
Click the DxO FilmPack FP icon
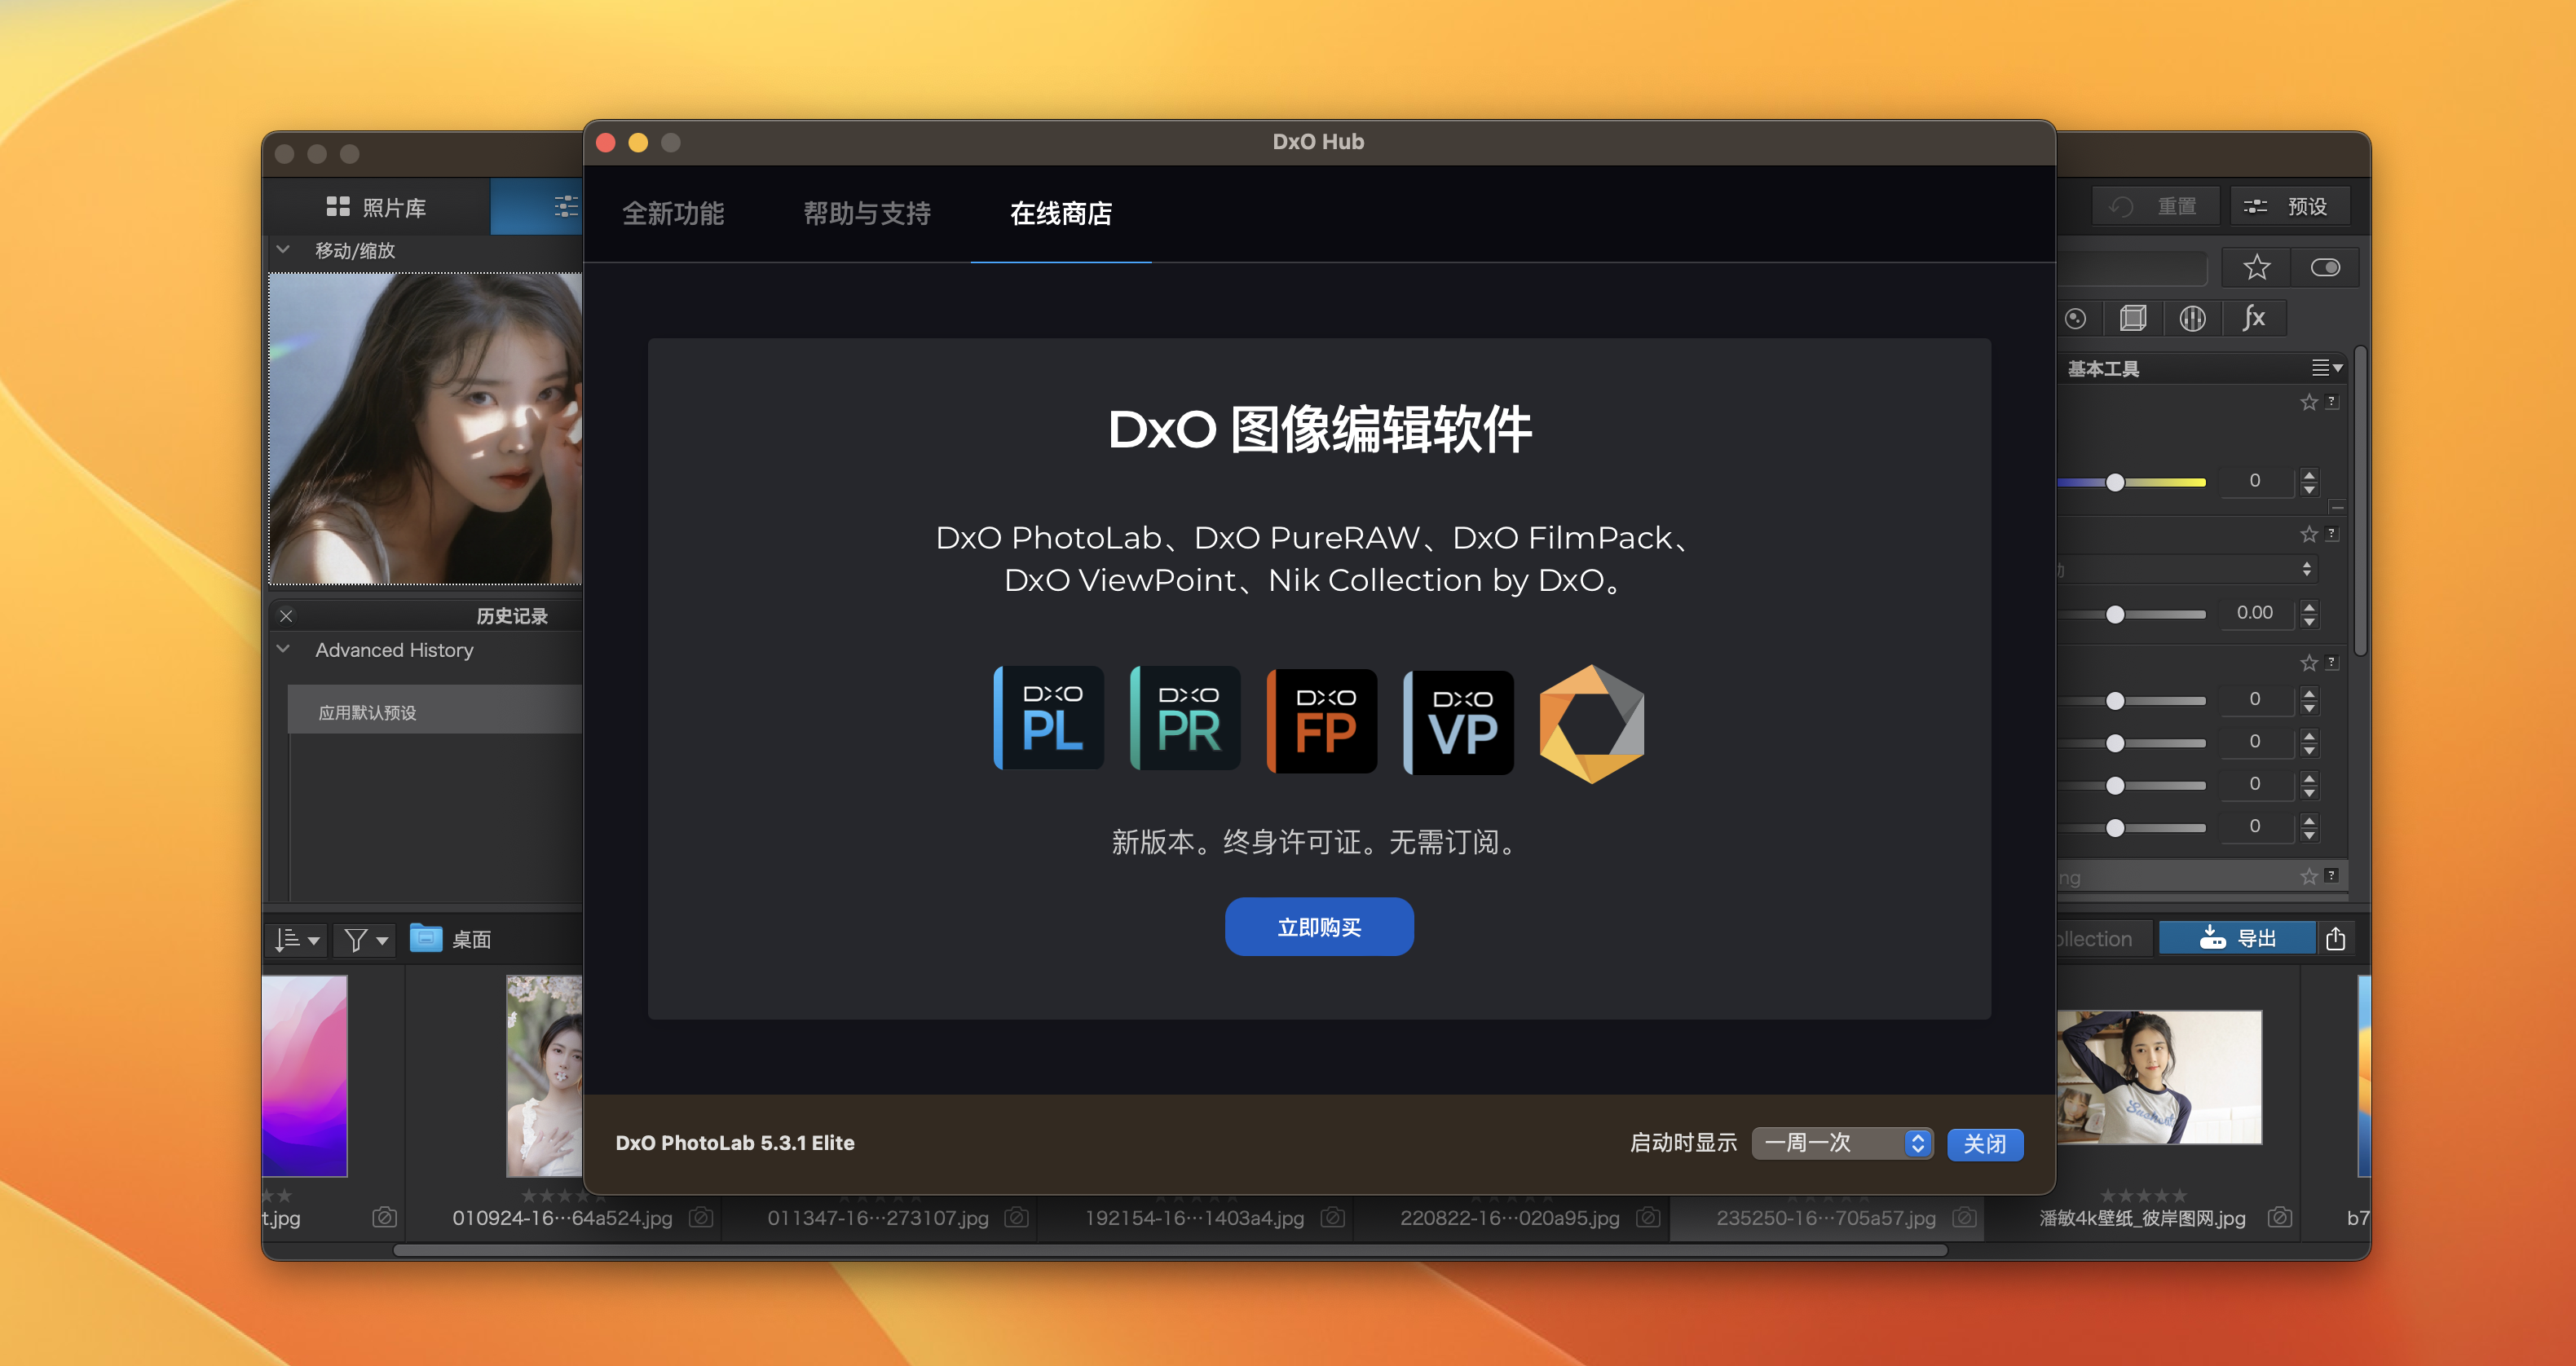[x=1323, y=721]
